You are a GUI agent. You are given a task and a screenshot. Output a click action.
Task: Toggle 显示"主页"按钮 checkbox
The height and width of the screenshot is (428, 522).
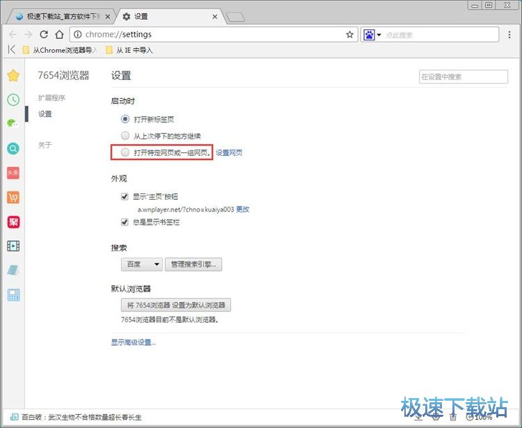[125, 196]
